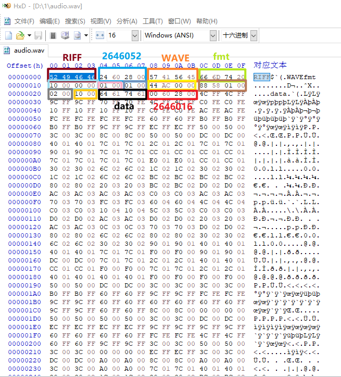Click the HxD app icon in title bar
This screenshot has width=341, height=377.
[x=6, y=6]
